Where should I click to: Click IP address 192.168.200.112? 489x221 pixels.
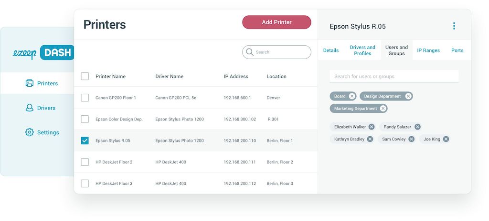pyautogui.click(x=240, y=183)
